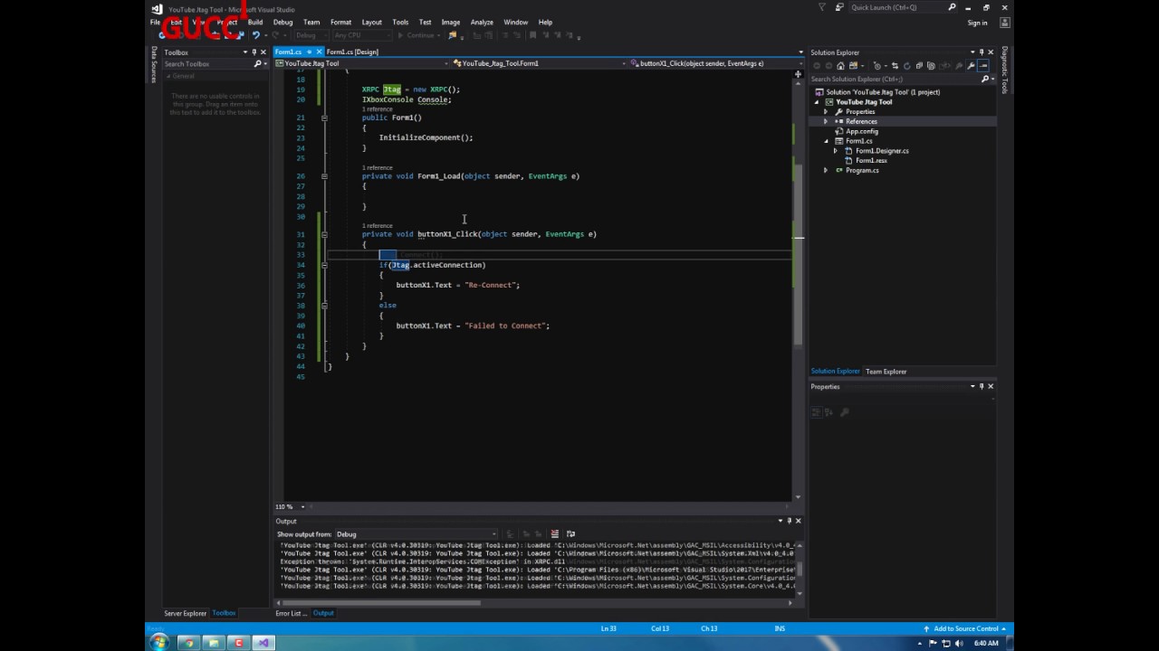The height and width of the screenshot is (651, 1159).
Task: Collapse the Form1.cs node in Solution Explorer
Action: pos(826,141)
